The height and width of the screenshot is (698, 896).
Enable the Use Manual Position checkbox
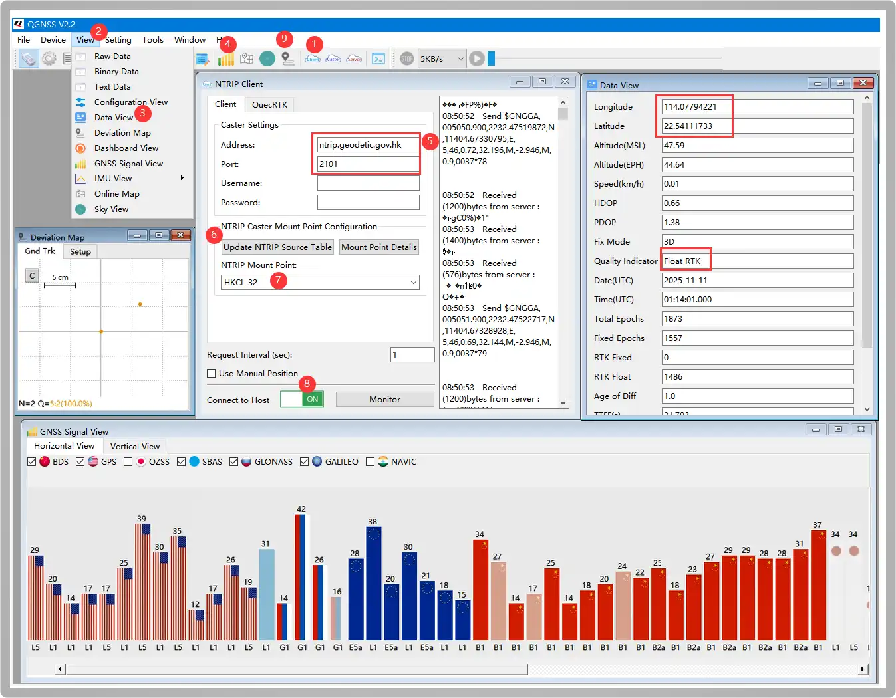(212, 374)
